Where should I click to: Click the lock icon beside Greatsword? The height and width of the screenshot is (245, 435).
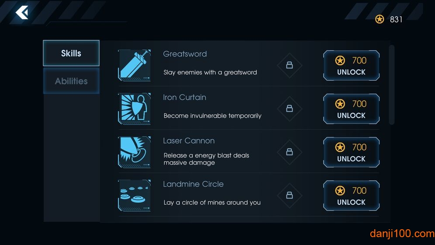(x=289, y=65)
